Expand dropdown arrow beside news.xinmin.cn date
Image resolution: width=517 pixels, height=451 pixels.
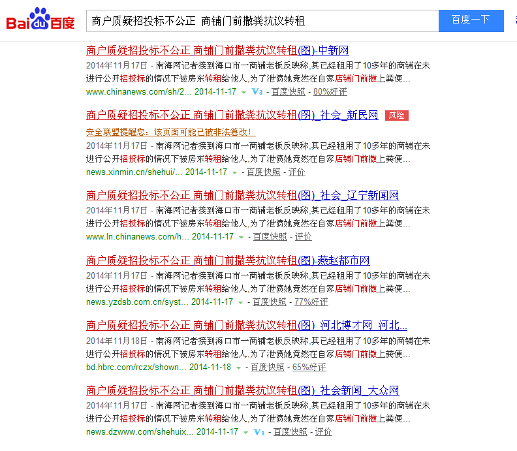pos(234,173)
